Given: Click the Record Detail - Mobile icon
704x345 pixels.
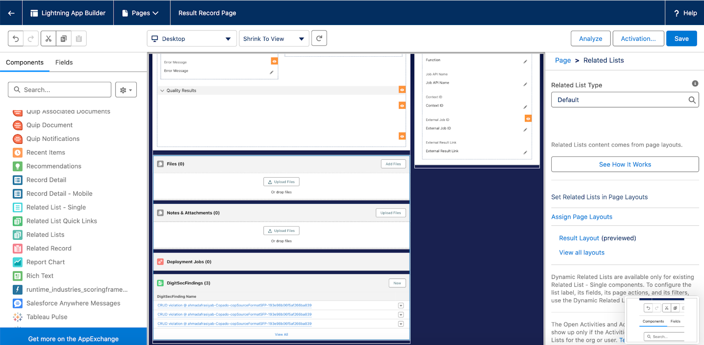Looking at the screenshot, I should point(18,194).
